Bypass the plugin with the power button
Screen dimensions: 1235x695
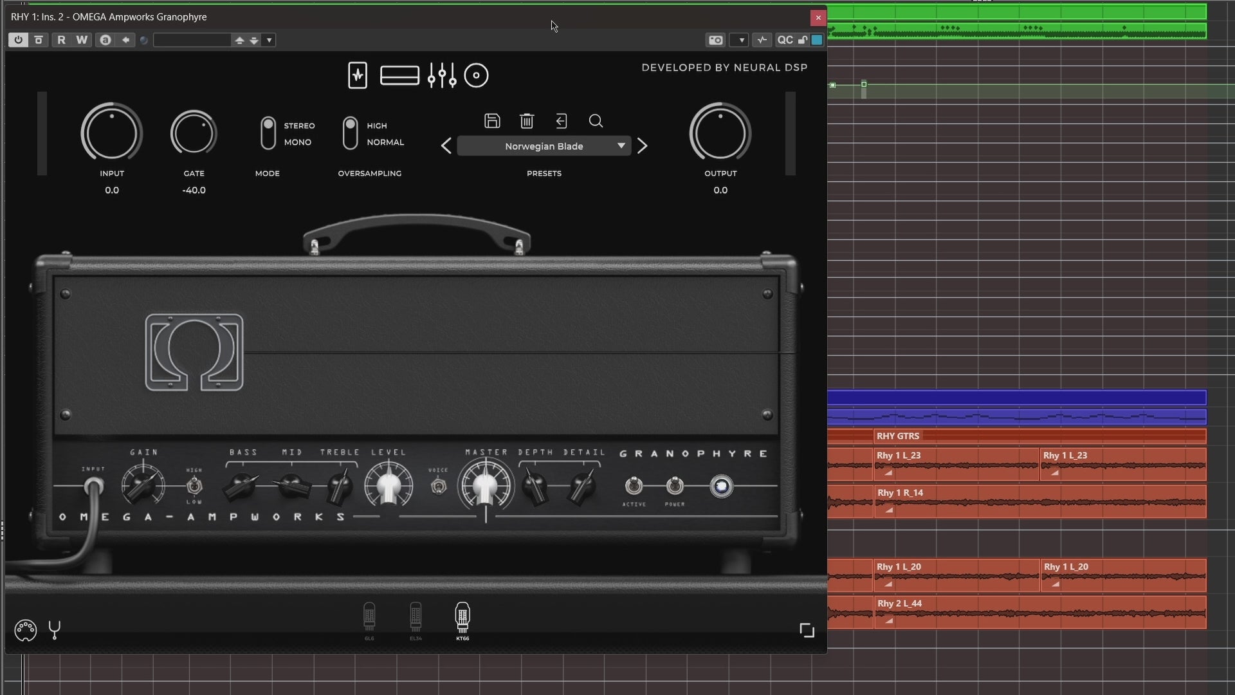(x=18, y=40)
